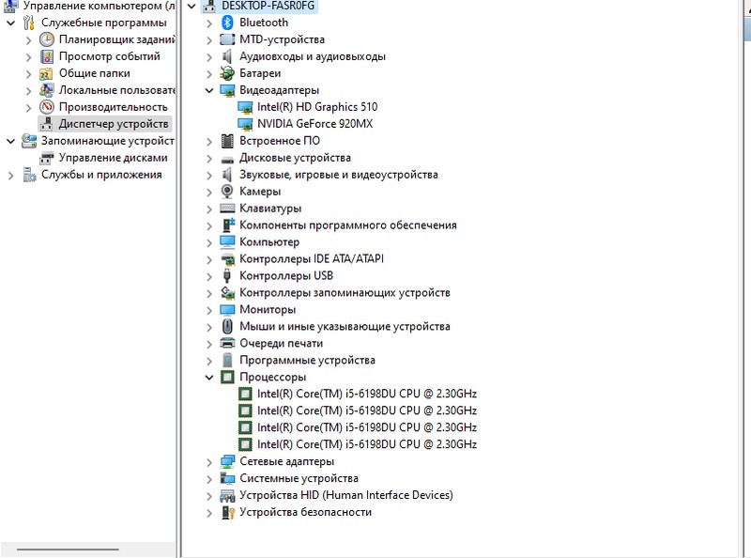Click the Bluetooth category icon
The width and height of the screenshot is (751, 558).
(x=226, y=23)
